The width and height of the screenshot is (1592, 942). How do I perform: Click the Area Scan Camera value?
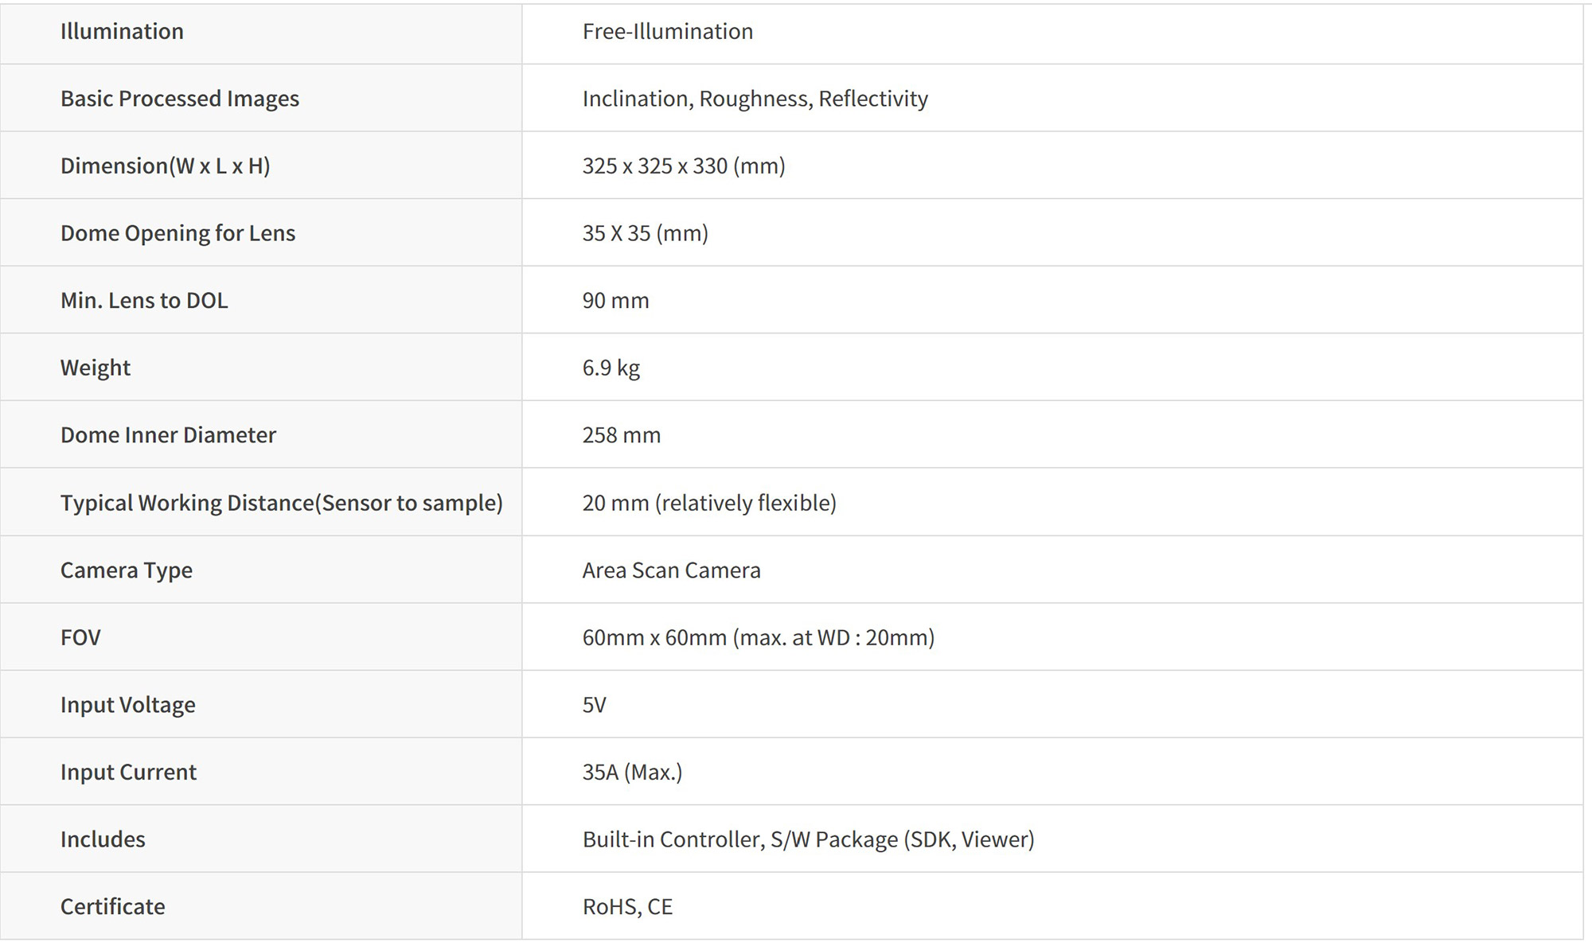pos(671,570)
